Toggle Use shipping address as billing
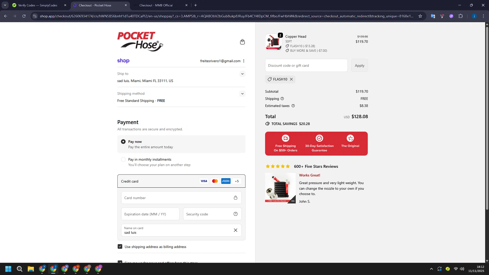The image size is (489, 275). pyautogui.click(x=120, y=247)
